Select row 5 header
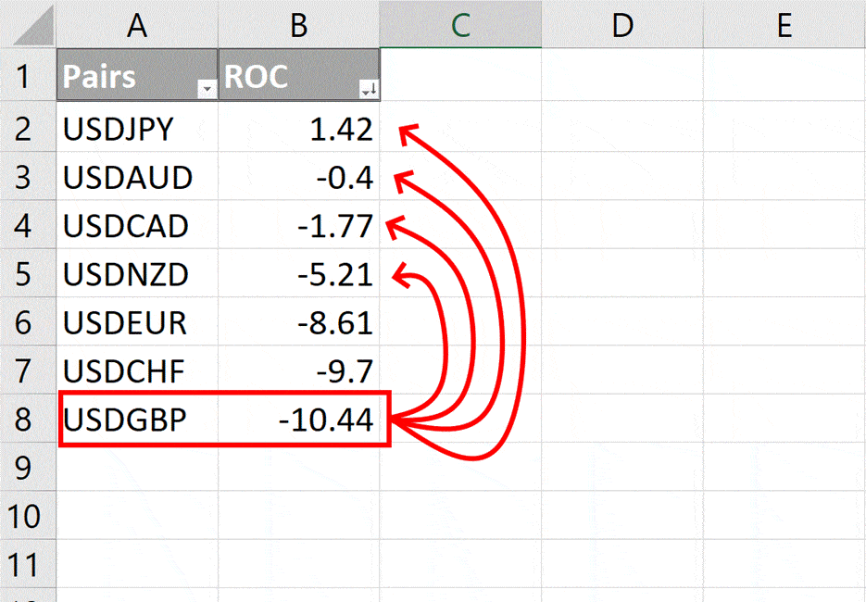Screen dimensions: 866x602 [x=28, y=273]
